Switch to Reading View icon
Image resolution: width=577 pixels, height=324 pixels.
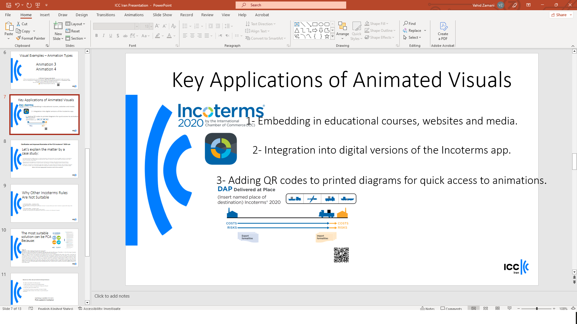pyautogui.click(x=498, y=308)
